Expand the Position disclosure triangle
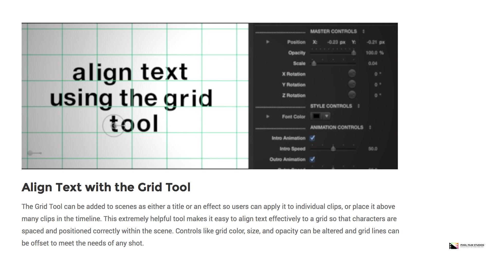The width and height of the screenshot is (492, 257). click(268, 42)
